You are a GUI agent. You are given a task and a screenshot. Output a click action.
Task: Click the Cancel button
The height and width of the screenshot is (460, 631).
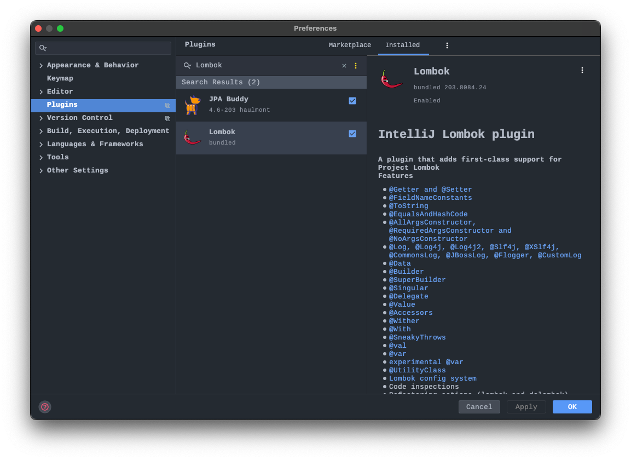479,407
